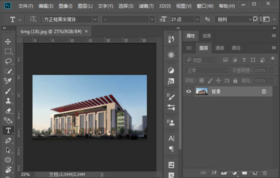Select the Clone Stamp tool
The image size is (280, 178).
[8, 101]
